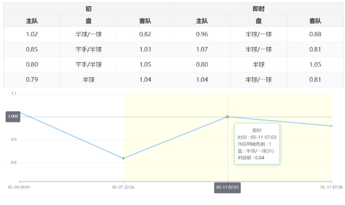Click the 0.88 live away odds cell
Viewport: 345px width, 205px height.
click(315, 34)
